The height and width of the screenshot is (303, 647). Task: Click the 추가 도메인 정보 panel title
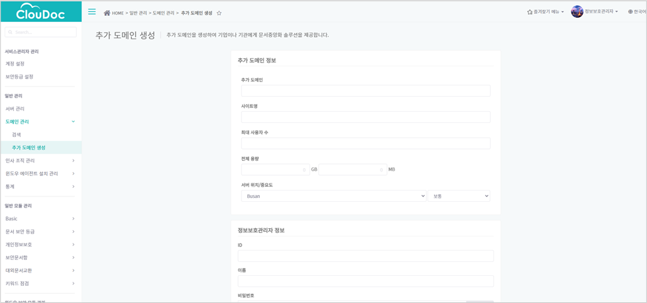click(x=257, y=60)
